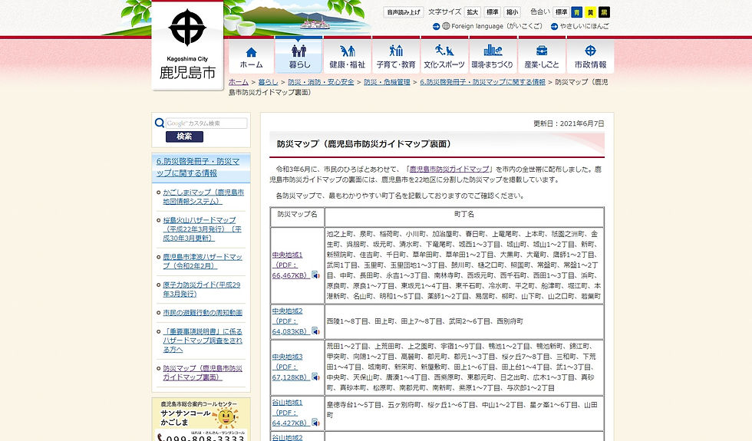
Task: Open the sidebar heading 6.防災啓発冊子・防災マップに関する情報
Action: point(198,167)
